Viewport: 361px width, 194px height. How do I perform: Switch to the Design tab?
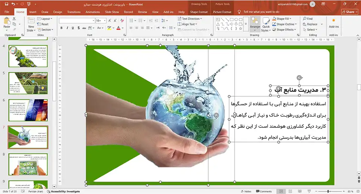click(x=58, y=12)
